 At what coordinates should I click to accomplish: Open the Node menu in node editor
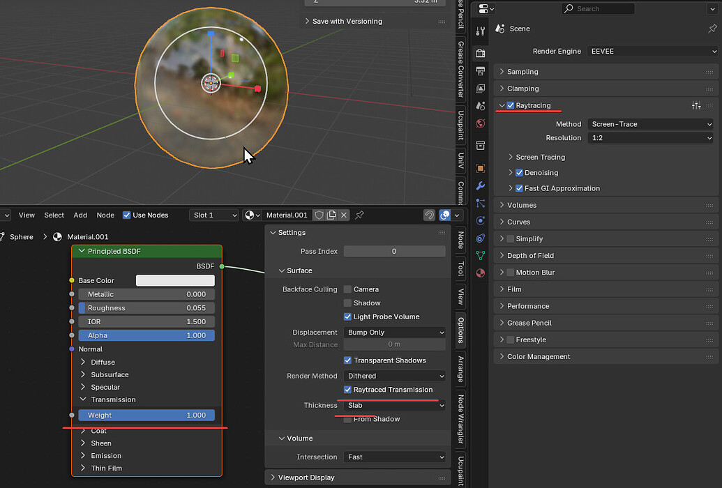point(105,215)
